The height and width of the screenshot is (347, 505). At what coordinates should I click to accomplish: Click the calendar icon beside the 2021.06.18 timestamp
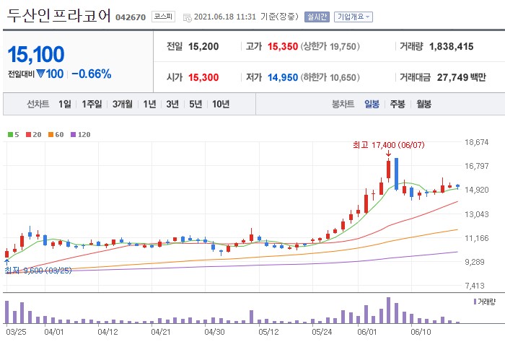187,17
